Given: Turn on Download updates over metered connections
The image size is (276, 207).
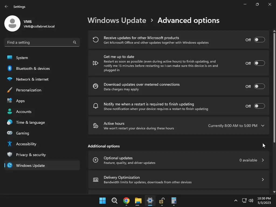Looking at the screenshot, I should tap(260, 87).
